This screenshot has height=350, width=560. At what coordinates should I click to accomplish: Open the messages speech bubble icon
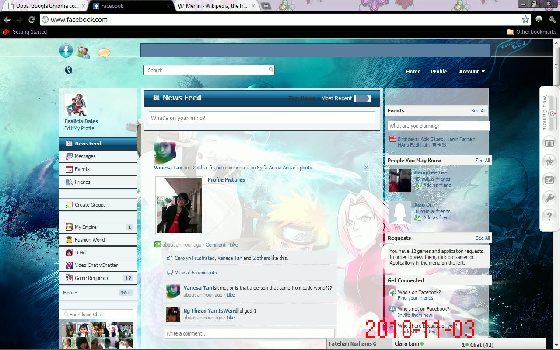[x=104, y=53]
